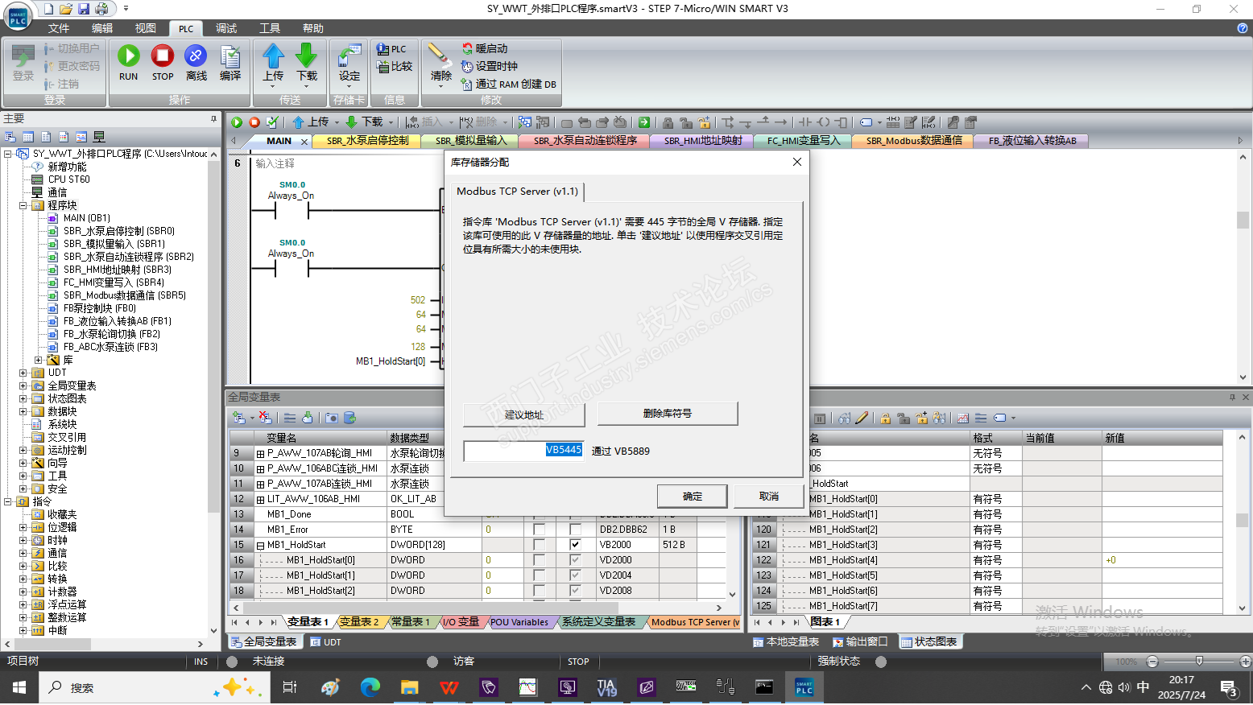
Task: Expand the 库 node in project tree
Action: (38, 360)
